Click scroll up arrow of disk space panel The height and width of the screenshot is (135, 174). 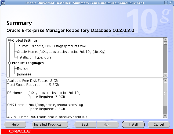pyautogui.click(x=165, y=81)
